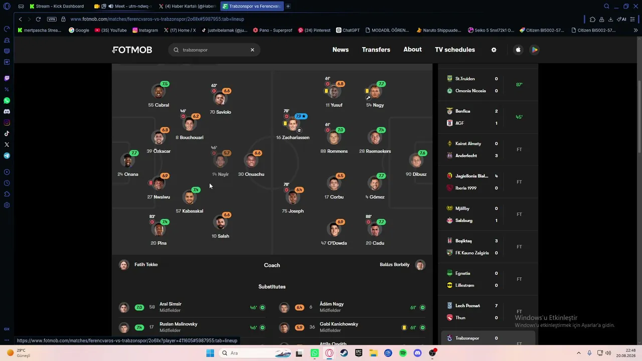Viewport: 642px width, 361px height.
Task: Open WhatsApp in the browser sidebar
Action: tap(7, 100)
